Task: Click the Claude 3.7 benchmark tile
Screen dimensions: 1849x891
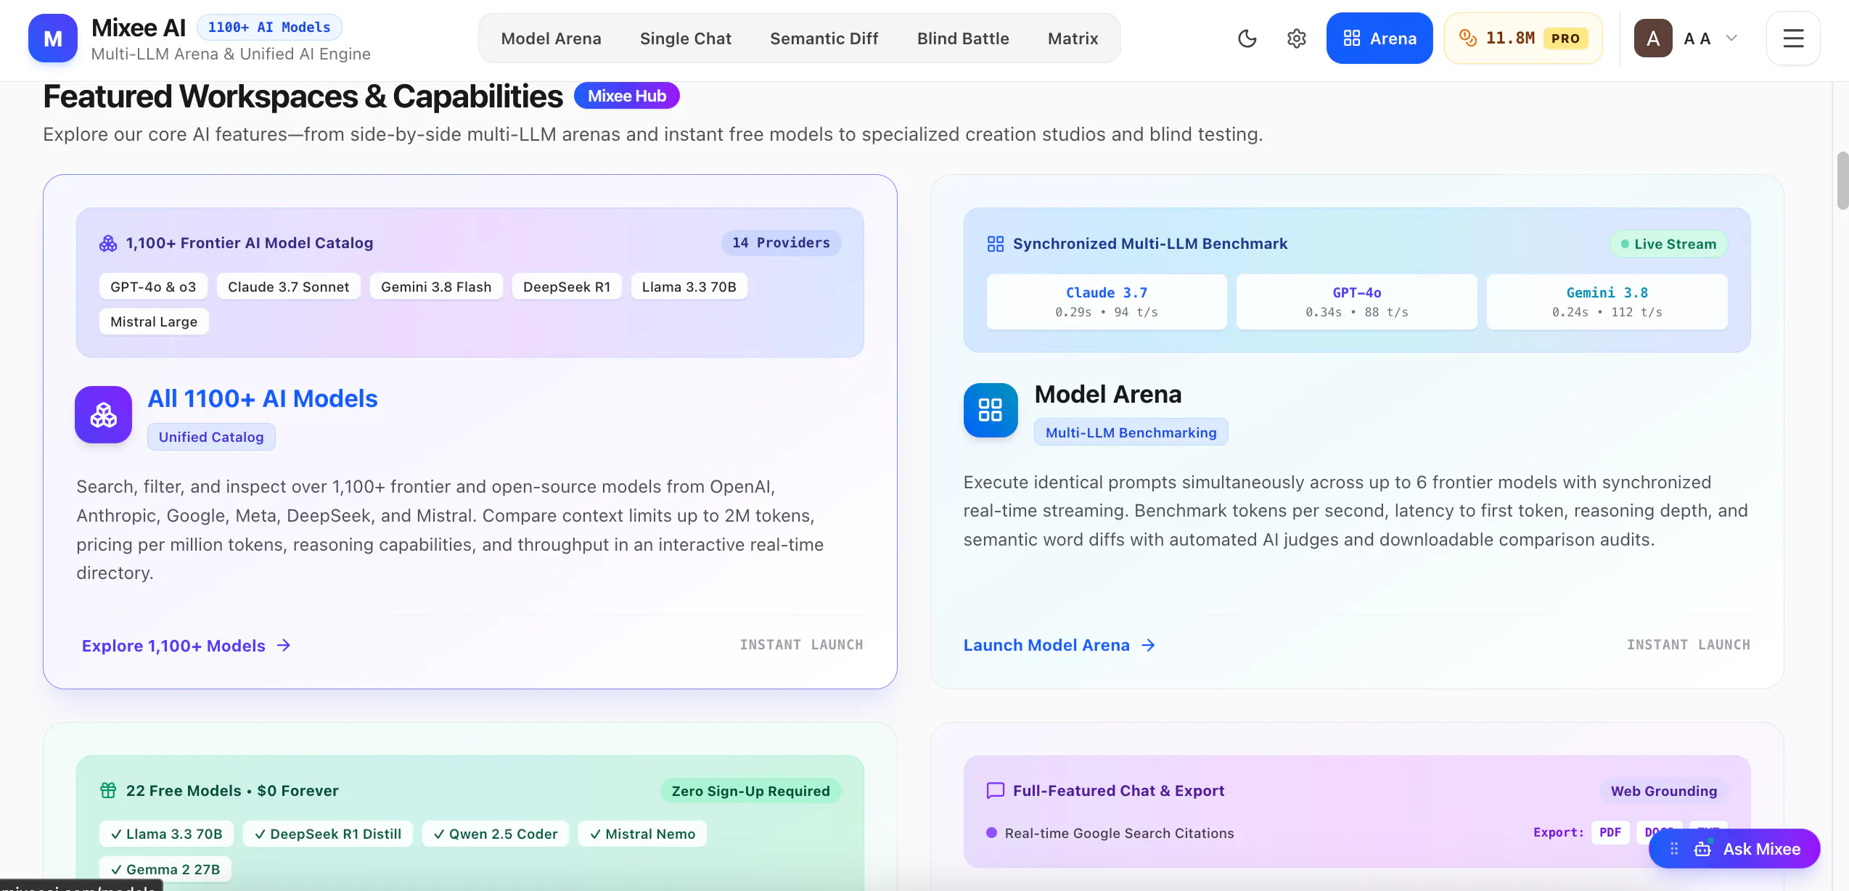Action: click(1107, 302)
